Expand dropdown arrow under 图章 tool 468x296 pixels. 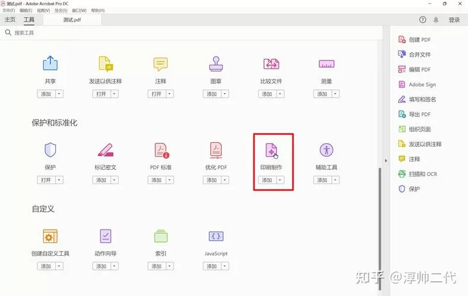coord(225,94)
